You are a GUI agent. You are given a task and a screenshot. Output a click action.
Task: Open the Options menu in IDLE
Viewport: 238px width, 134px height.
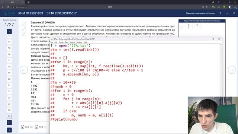pyautogui.click(x=72, y=42)
